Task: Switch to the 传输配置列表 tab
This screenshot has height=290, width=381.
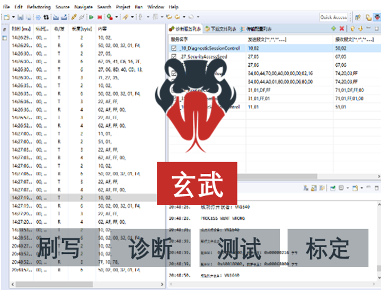Action: point(256,29)
